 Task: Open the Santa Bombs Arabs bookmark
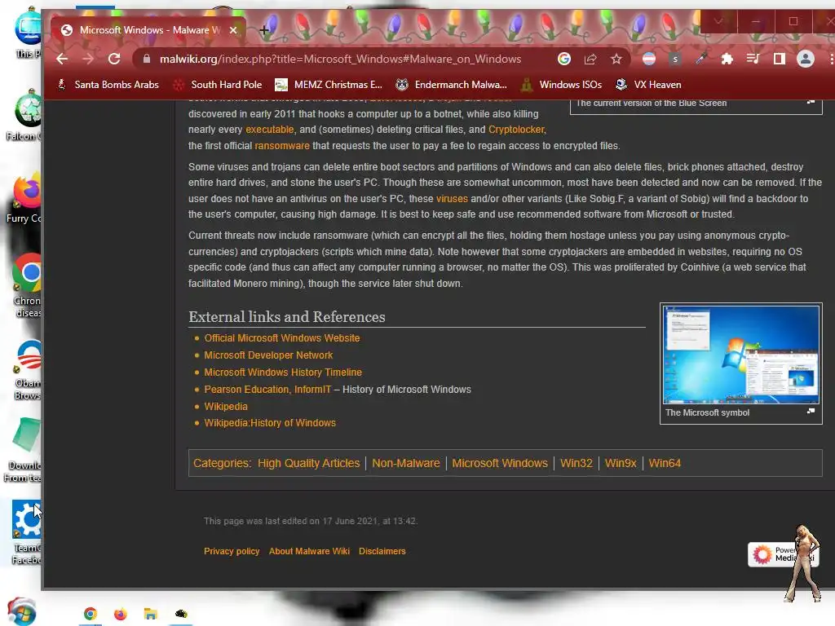point(109,85)
